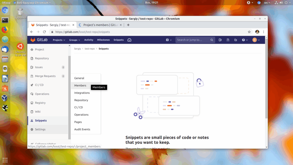Go to Activity in top navbar
The width and height of the screenshot is (293, 165).
(89, 40)
